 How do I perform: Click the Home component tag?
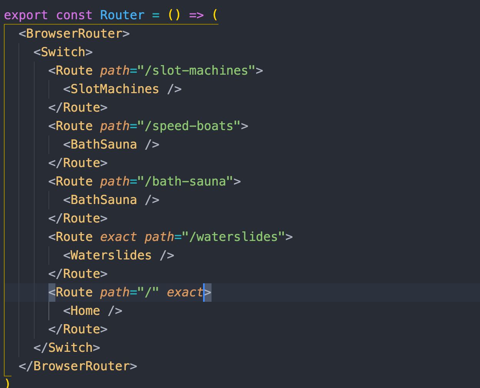point(93,311)
